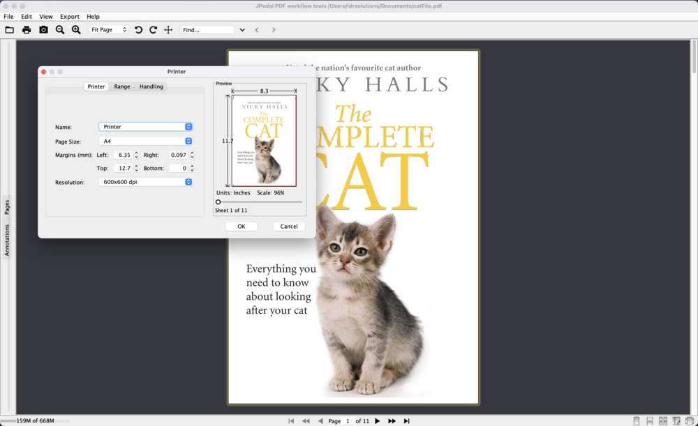
Task: Rotate the page counterclockwise
Action: [138, 30]
